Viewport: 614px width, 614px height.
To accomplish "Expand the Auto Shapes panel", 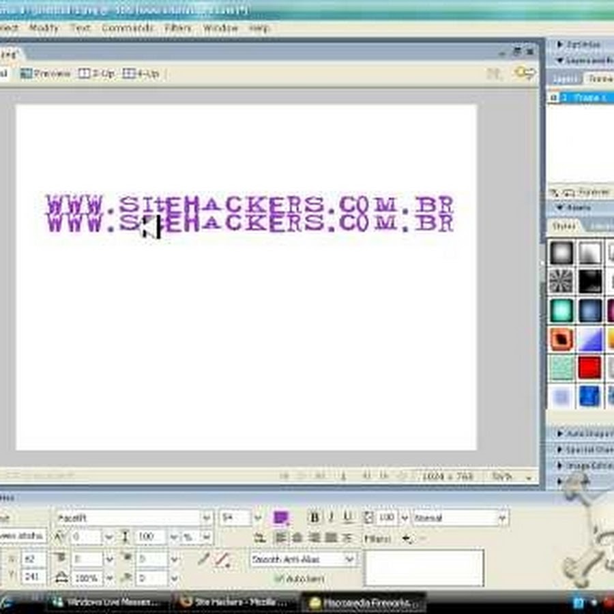I will [x=560, y=433].
